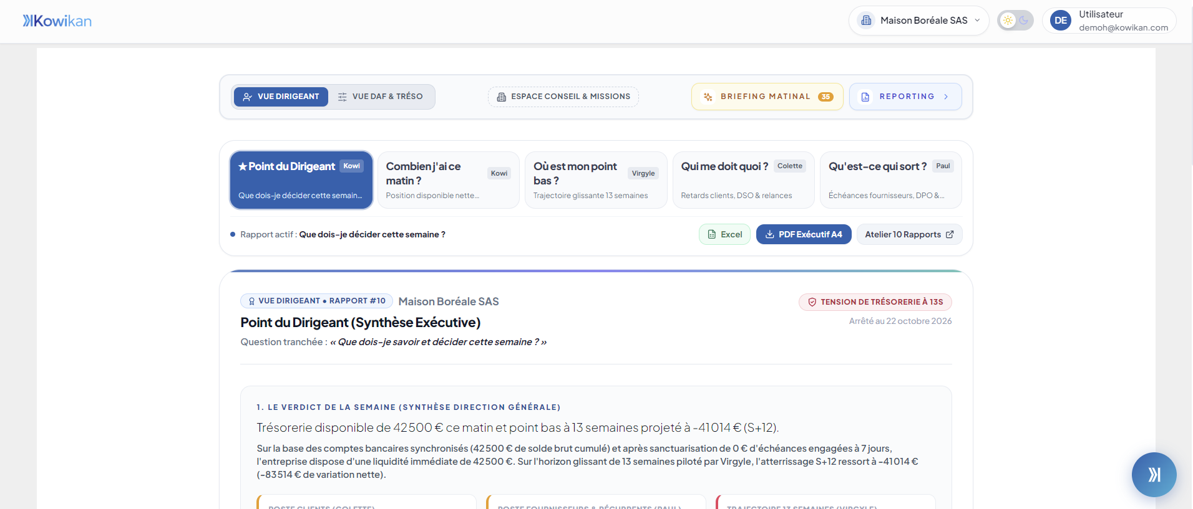Export the report to Excel
The image size is (1193, 509).
coord(724,234)
